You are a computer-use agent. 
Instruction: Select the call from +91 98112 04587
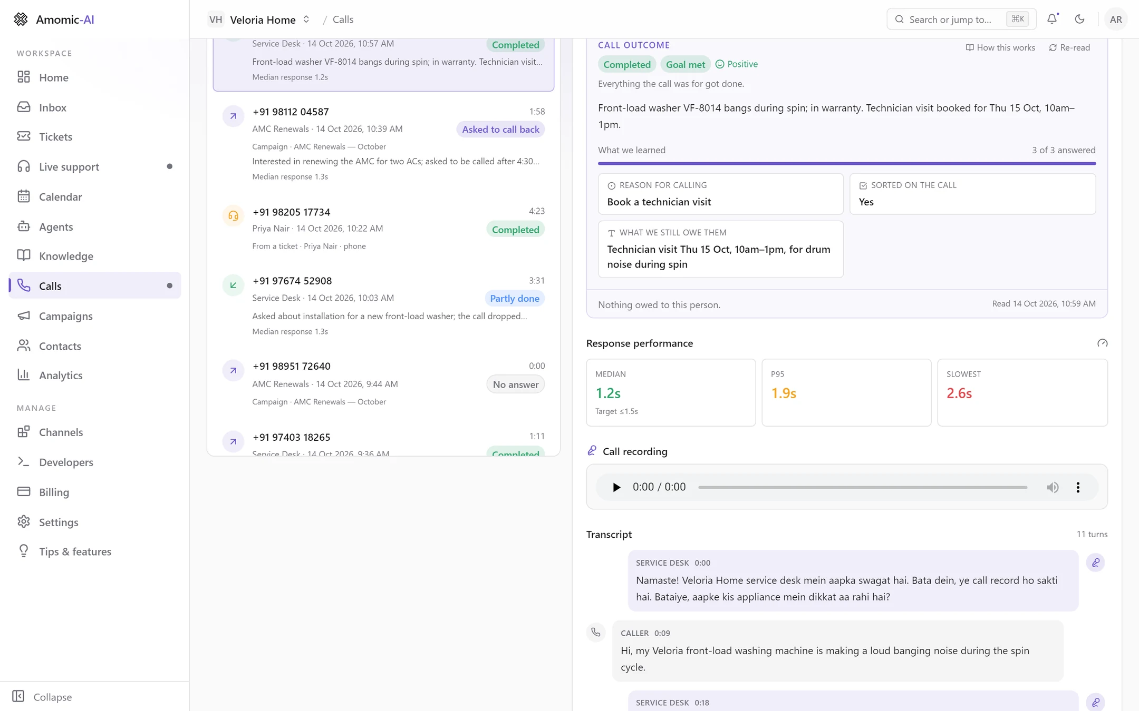point(383,143)
